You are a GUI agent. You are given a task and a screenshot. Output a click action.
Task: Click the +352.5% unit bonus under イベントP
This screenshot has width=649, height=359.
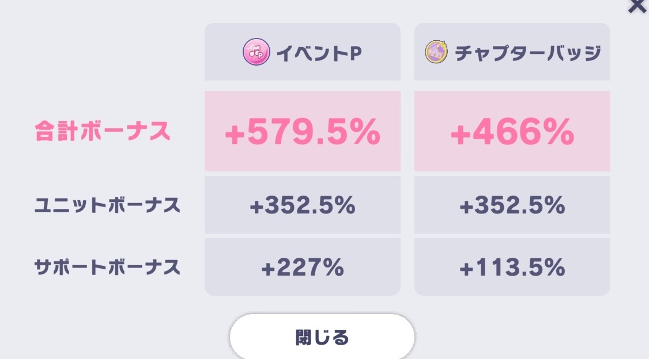[303, 205]
